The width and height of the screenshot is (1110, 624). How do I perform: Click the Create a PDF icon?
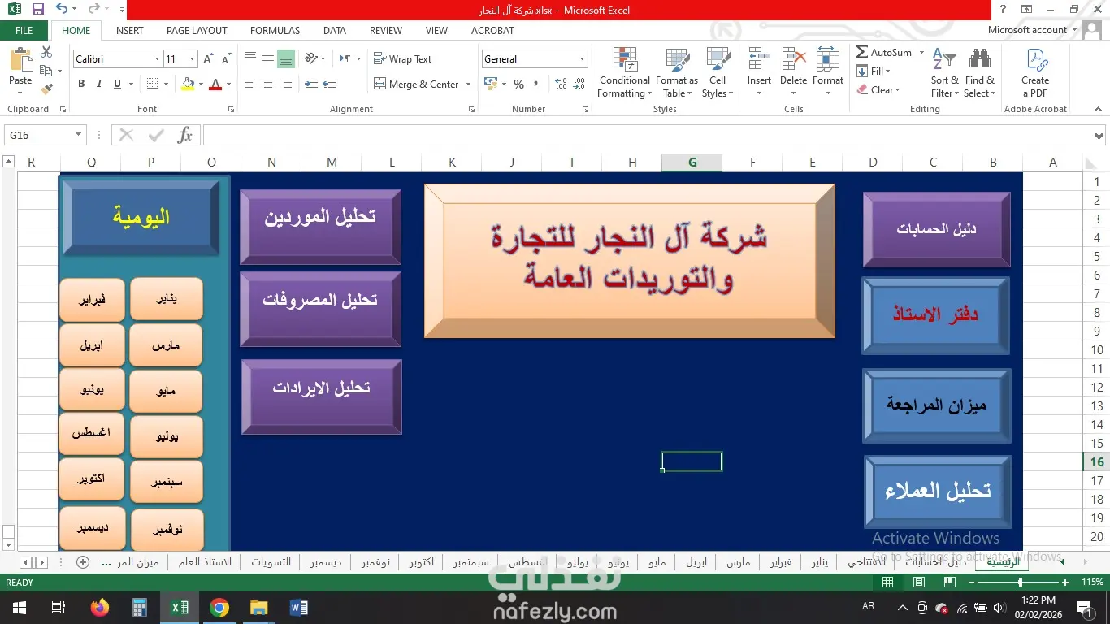[x=1036, y=60]
